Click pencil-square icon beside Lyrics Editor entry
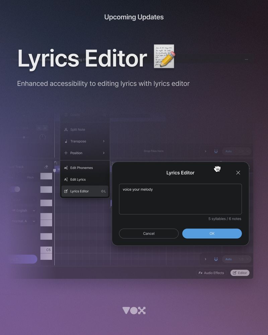This screenshot has height=335, width=268. 66,191
